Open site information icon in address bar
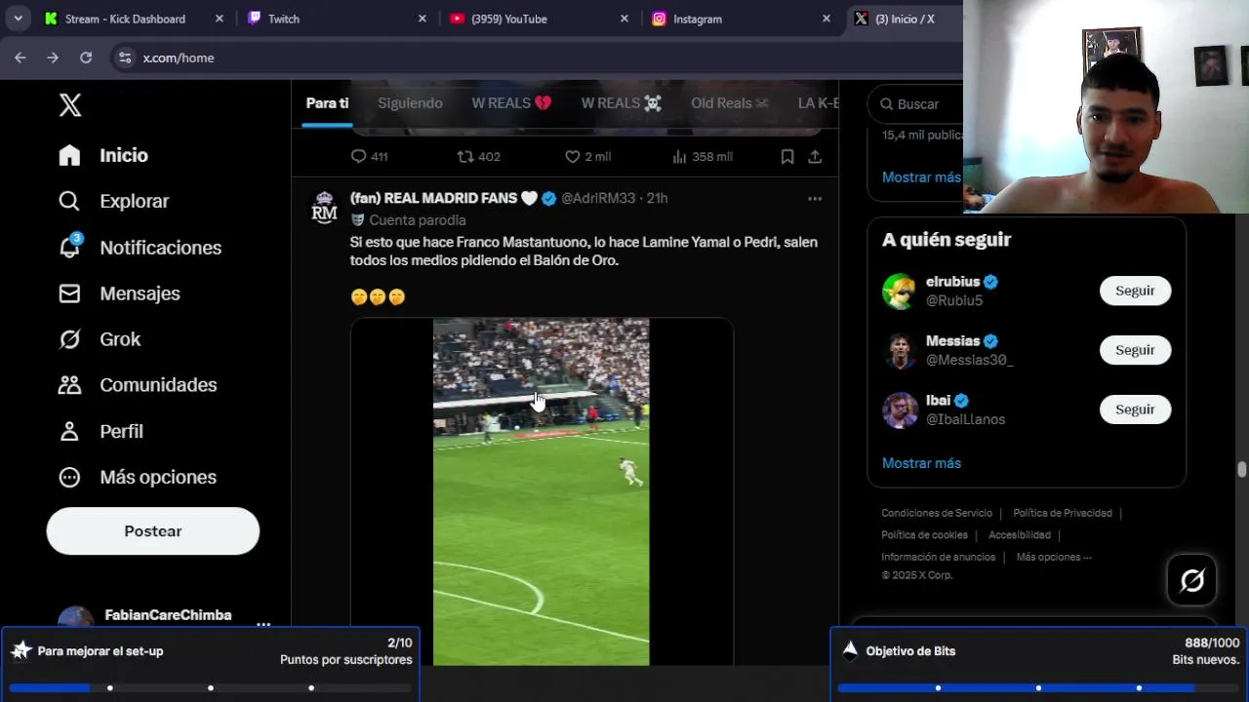This screenshot has width=1249, height=702. tap(125, 58)
